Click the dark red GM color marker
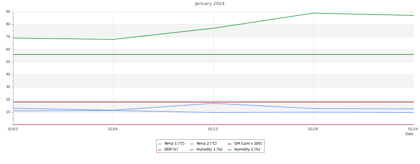 (x=230, y=144)
